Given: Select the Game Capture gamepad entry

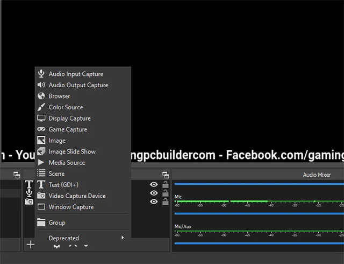Looking at the screenshot, I should click(x=83, y=129).
